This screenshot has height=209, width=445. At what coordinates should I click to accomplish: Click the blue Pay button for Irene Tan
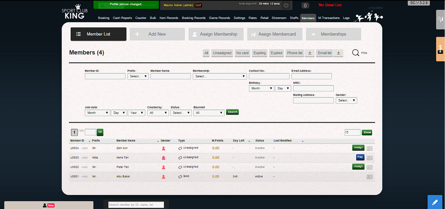[x=360, y=157]
